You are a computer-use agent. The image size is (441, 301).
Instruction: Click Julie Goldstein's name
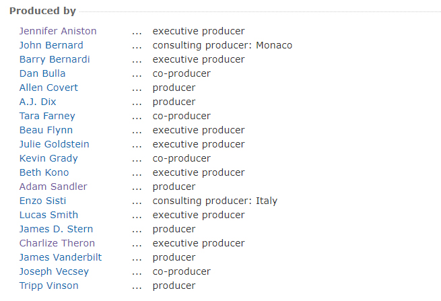[x=54, y=144]
